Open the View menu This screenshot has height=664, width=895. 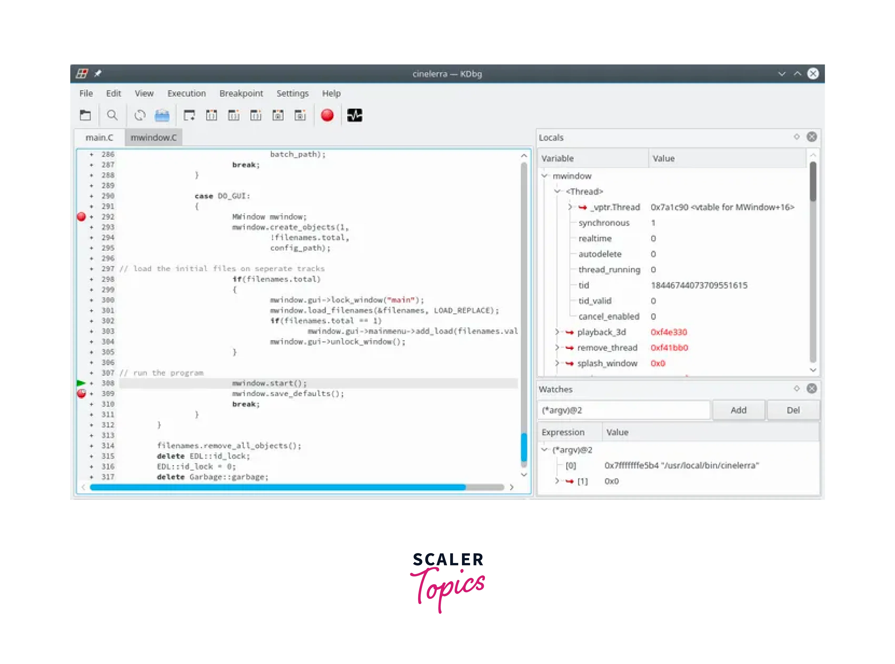pos(144,93)
